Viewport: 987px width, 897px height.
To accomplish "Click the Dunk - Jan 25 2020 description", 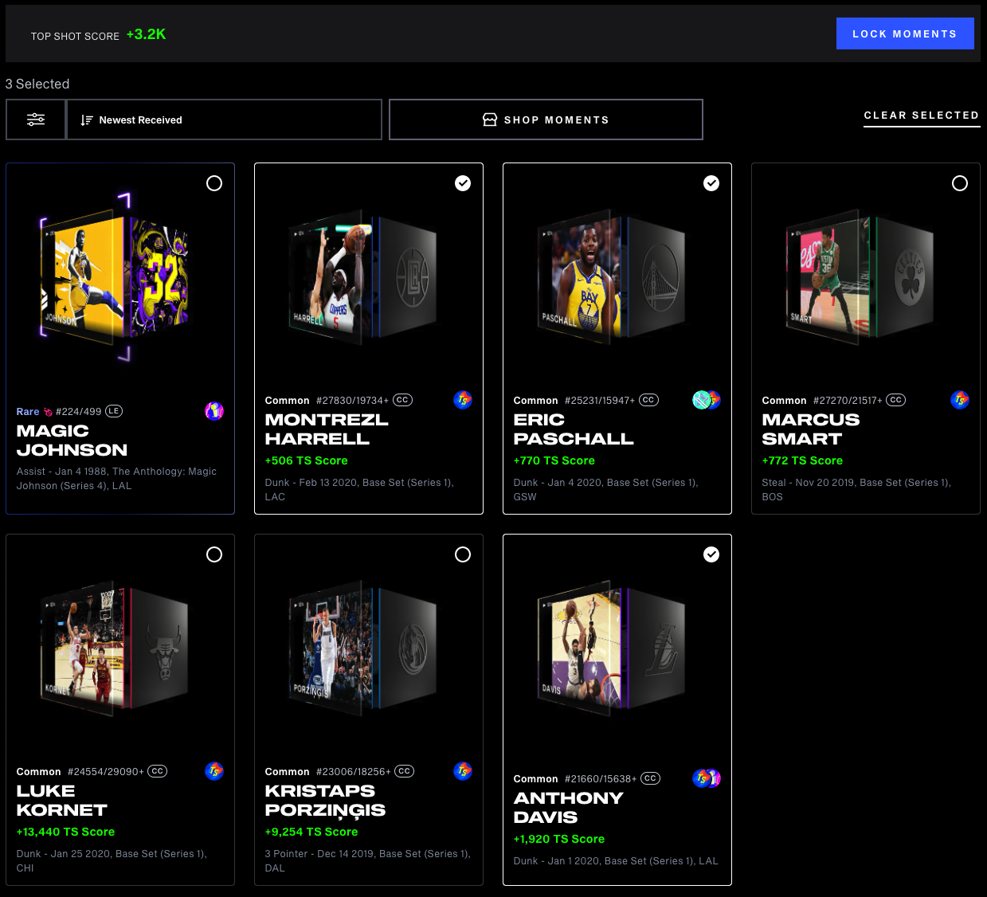I will coord(112,861).
